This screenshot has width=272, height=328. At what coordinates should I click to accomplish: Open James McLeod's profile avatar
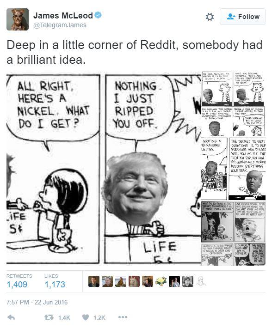tap(18, 19)
